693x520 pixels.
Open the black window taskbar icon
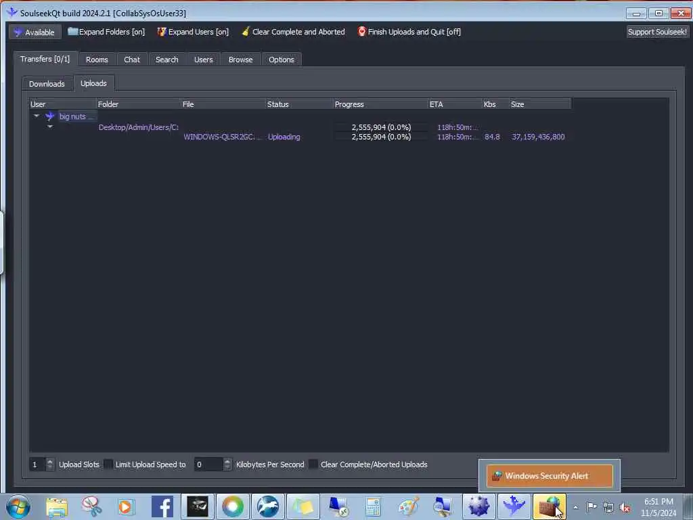198,506
